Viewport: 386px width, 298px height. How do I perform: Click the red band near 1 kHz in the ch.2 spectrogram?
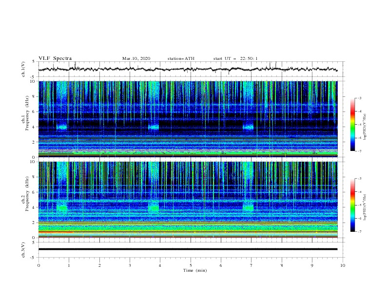(x=56, y=232)
